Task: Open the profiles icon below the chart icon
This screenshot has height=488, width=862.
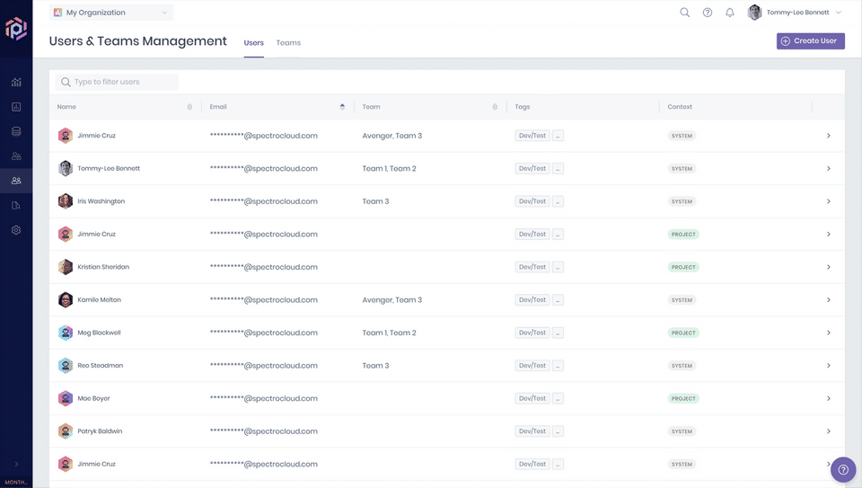Action: coord(16,107)
